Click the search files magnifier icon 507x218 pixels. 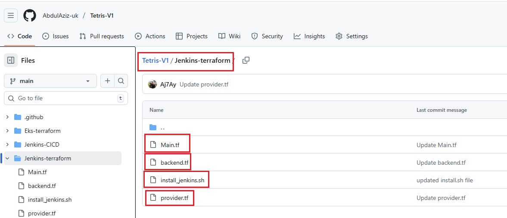[x=121, y=81]
